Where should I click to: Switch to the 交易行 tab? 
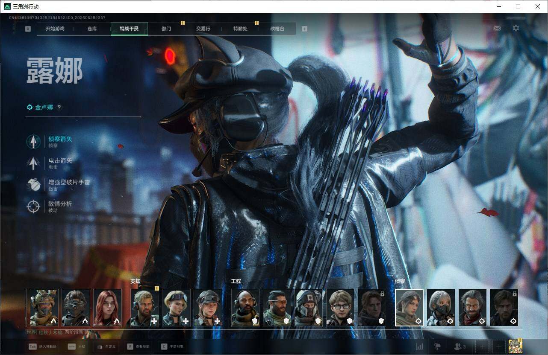(203, 29)
